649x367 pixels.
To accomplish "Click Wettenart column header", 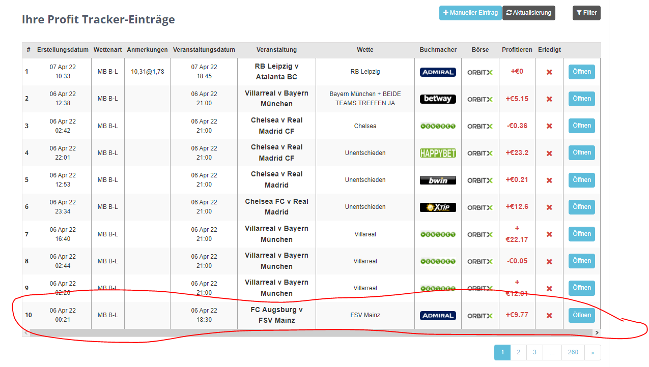I will (107, 50).
